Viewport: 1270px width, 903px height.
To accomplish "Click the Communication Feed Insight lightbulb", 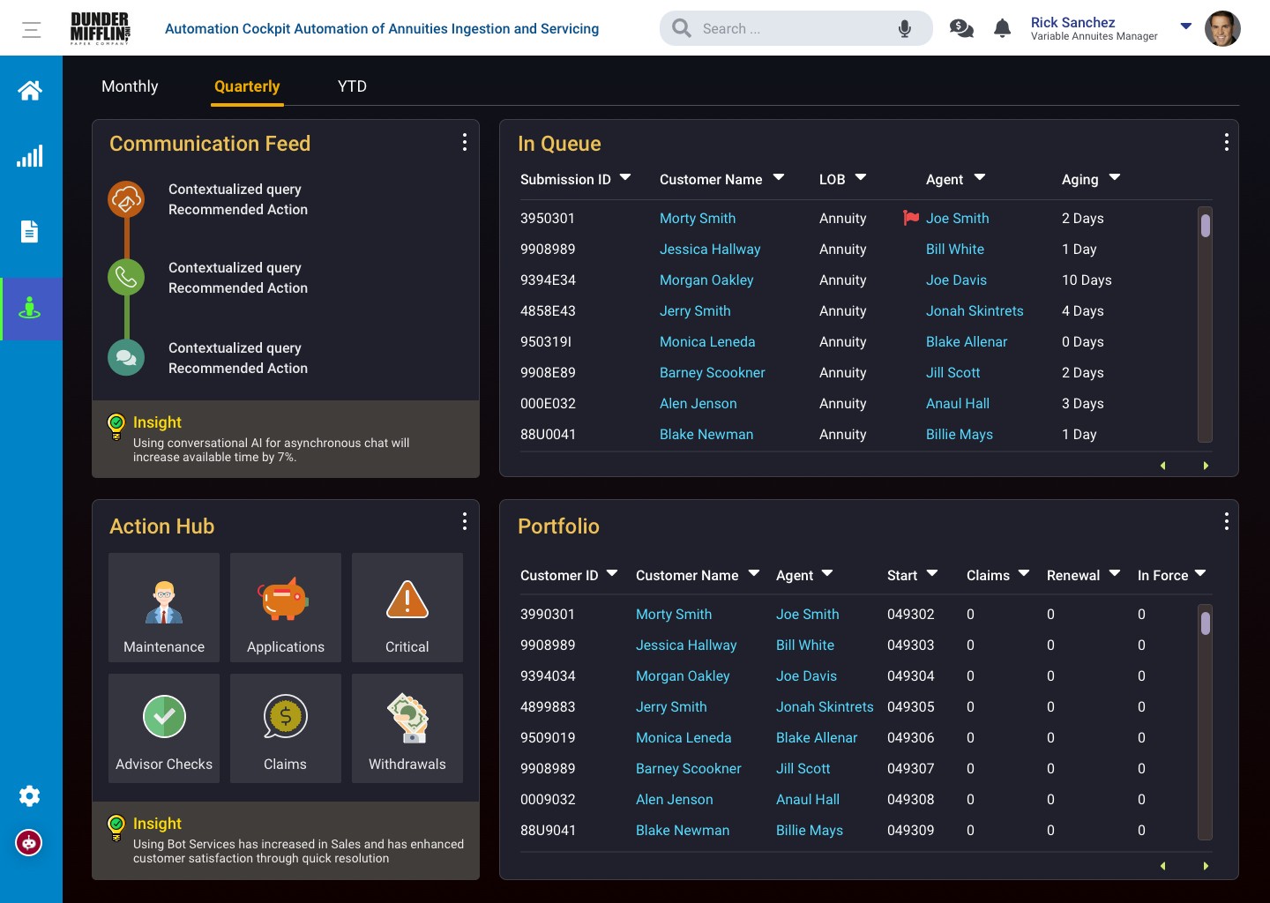I will tap(116, 426).
